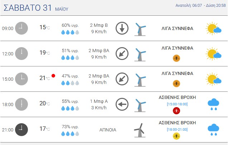This screenshot has width=228, height=145.
Task: Click the northeast wind arrow at 15:00
Action: [x=122, y=79]
